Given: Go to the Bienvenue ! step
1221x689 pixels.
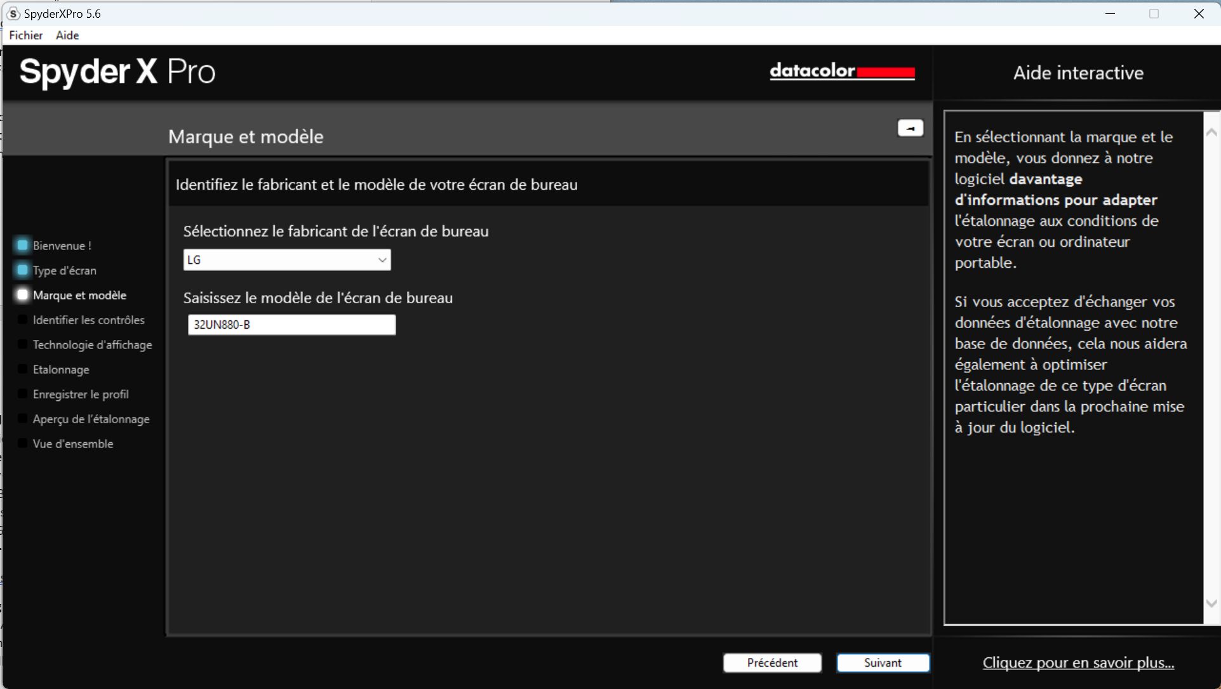Looking at the screenshot, I should [62, 246].
